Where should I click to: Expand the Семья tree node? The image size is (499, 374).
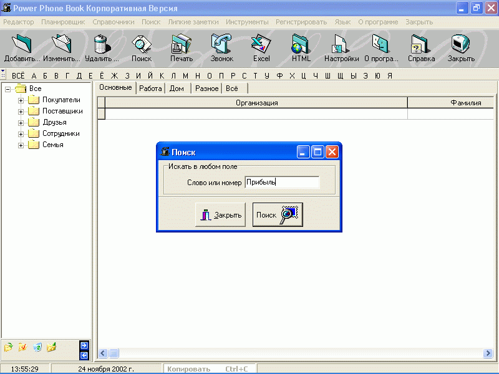pyautogui.click(x=21, y=145)
